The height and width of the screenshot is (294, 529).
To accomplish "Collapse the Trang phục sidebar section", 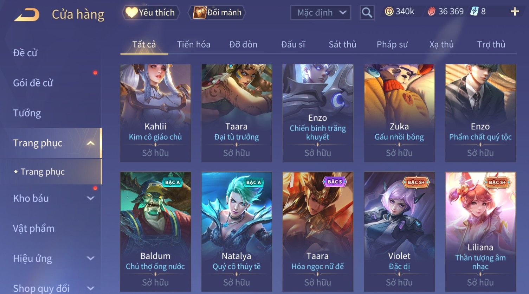I will (x=91, y=143).
